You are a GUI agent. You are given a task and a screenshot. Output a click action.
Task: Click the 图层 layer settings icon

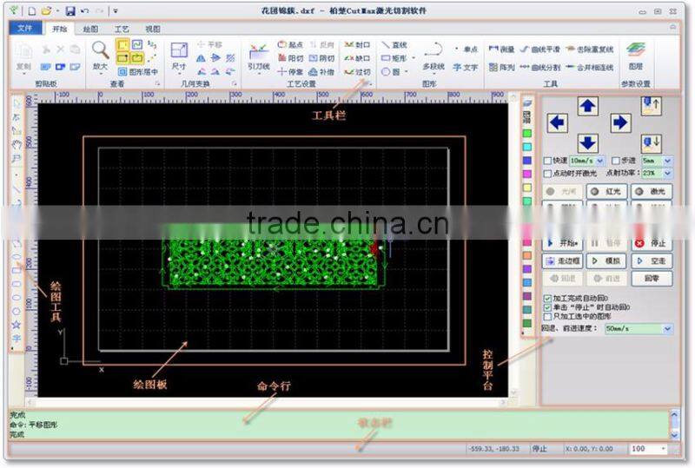point(636,52)
